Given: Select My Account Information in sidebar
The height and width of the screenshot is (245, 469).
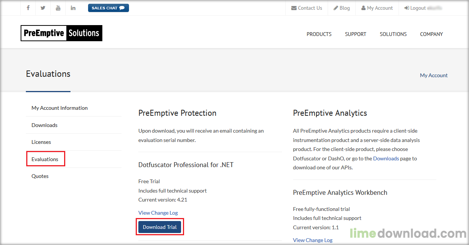Looking at the screenshot, I should [x=60, y=108].
